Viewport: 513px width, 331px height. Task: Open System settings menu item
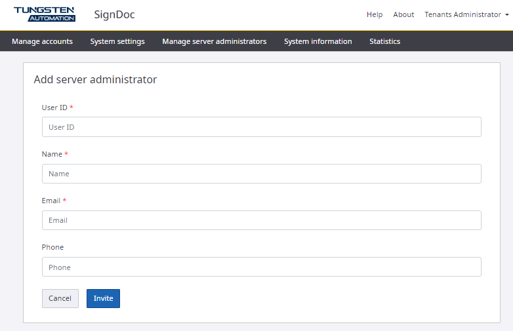[117, 41]
